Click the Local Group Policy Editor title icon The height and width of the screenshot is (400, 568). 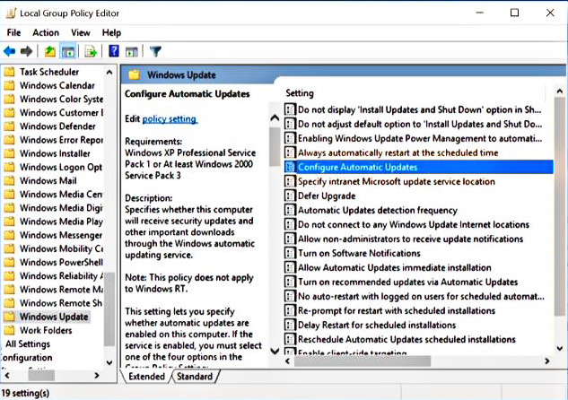(x=11, y=13)
